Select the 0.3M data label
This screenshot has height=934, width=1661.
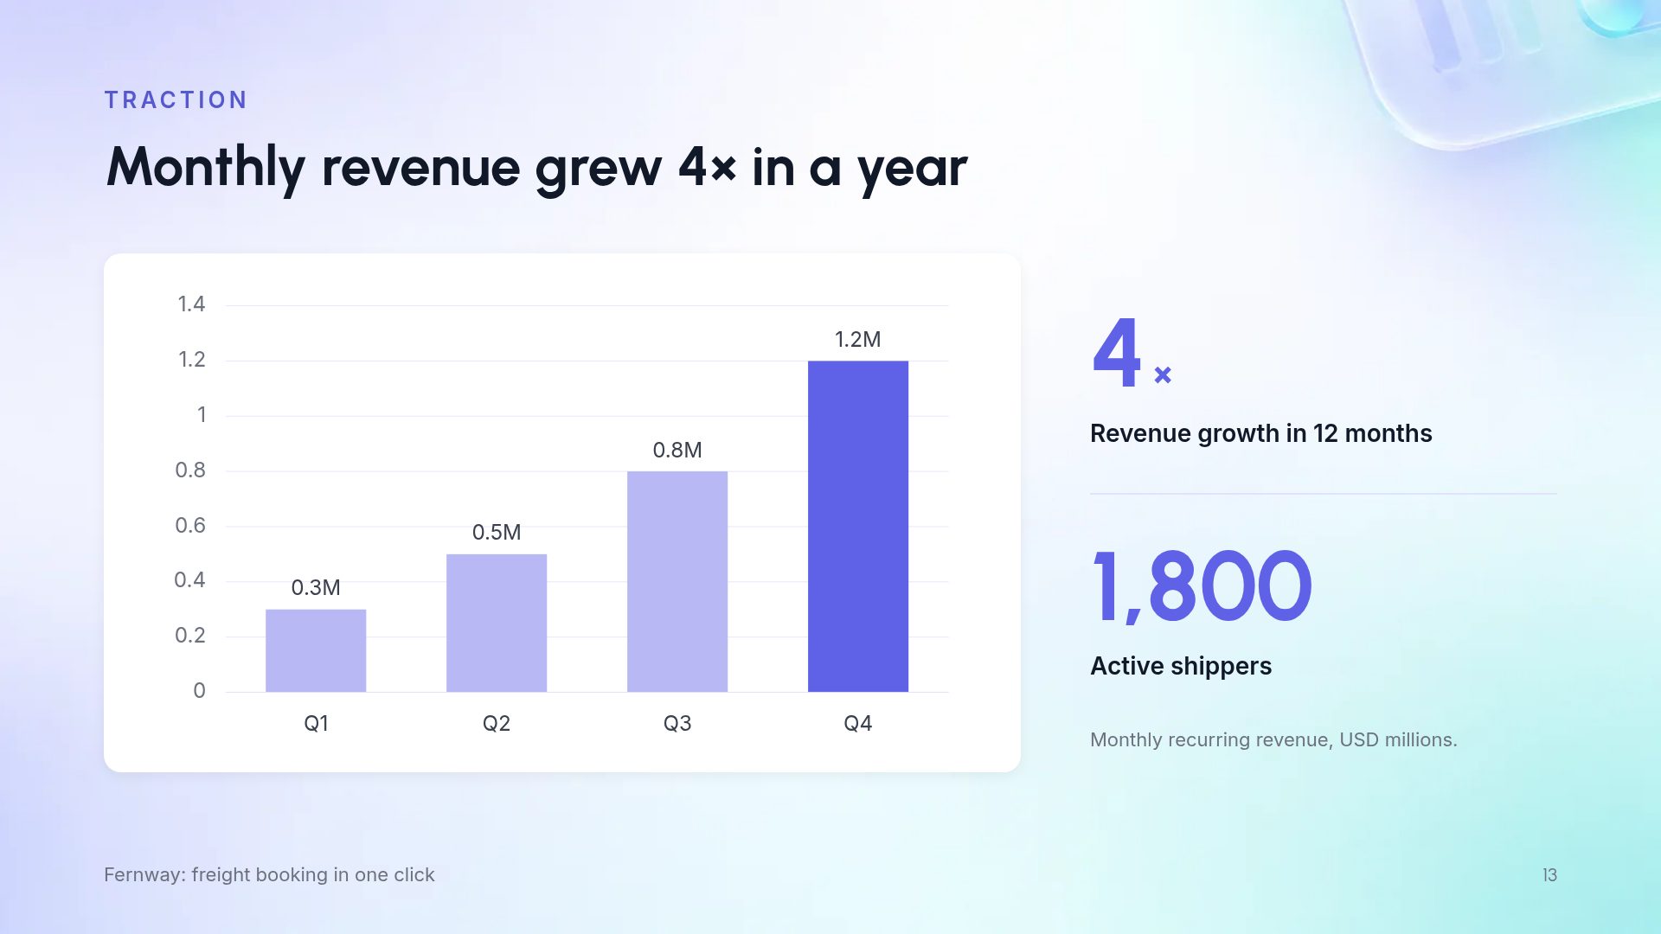point(316,588)
